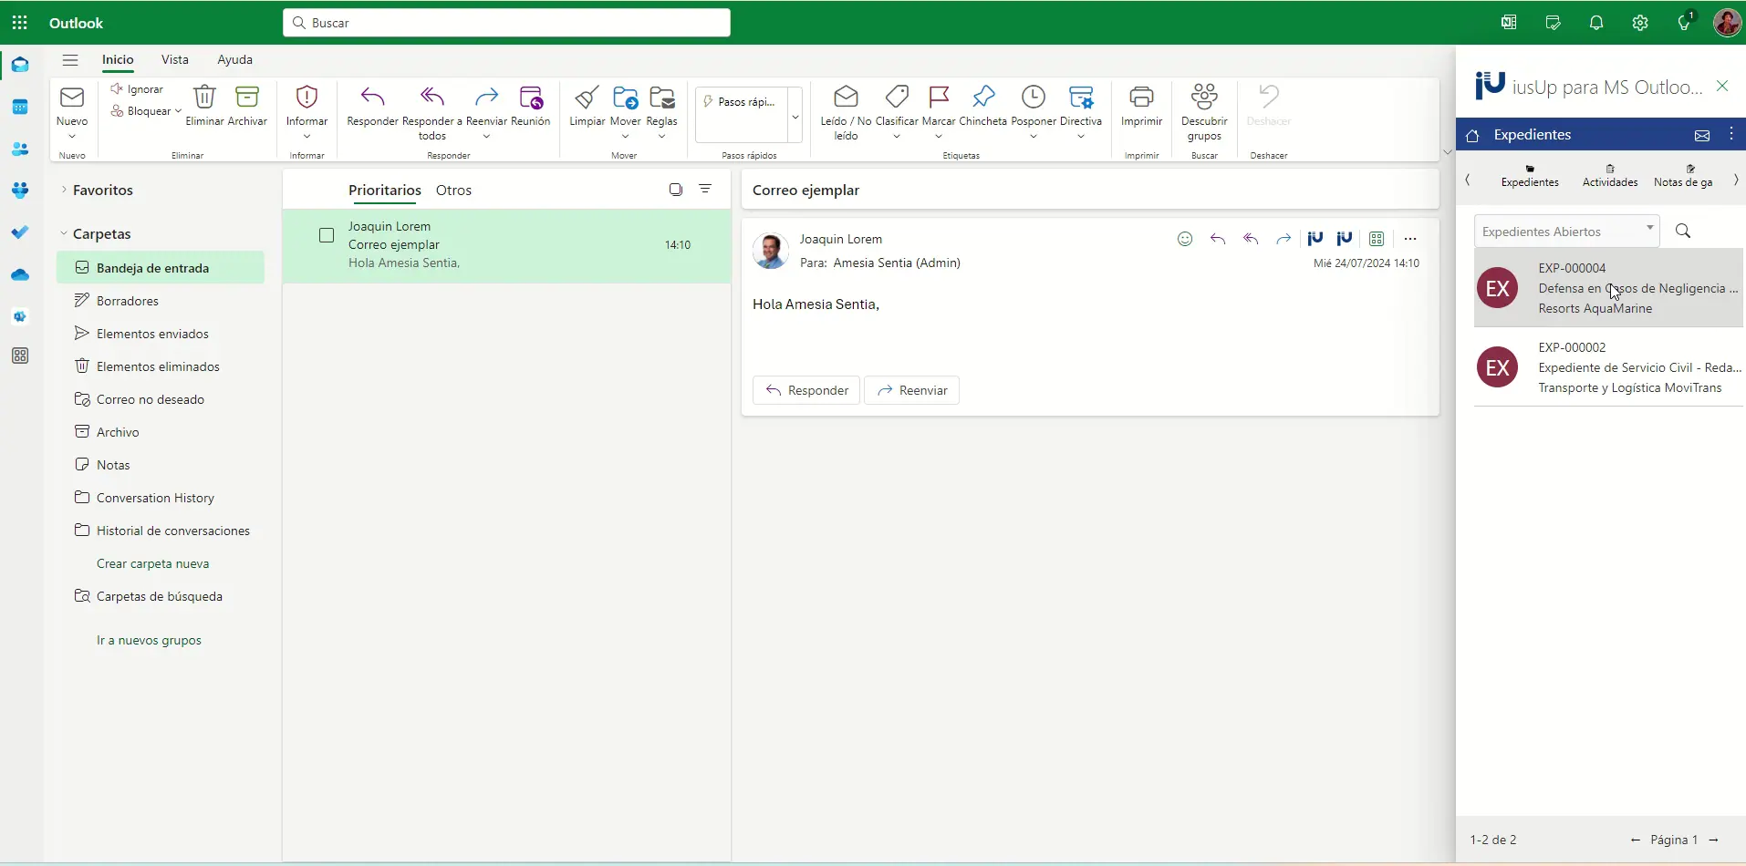Open the Posponer clock tool

coord(1033,98)
